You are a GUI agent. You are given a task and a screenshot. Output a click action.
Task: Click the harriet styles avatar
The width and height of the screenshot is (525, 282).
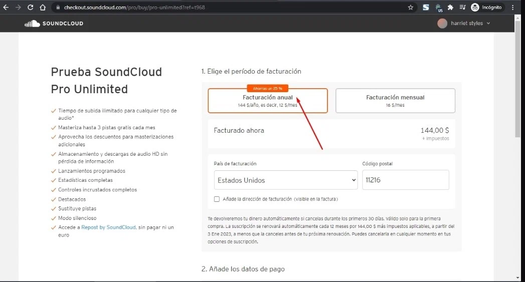(442, 24)
